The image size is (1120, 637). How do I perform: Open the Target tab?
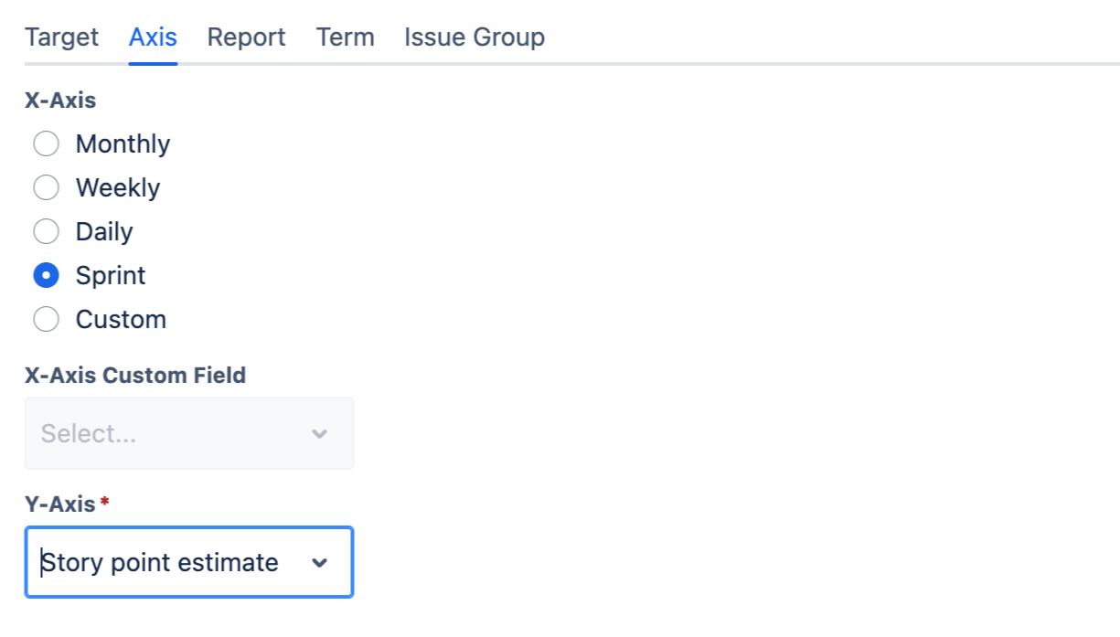[61, 37]
